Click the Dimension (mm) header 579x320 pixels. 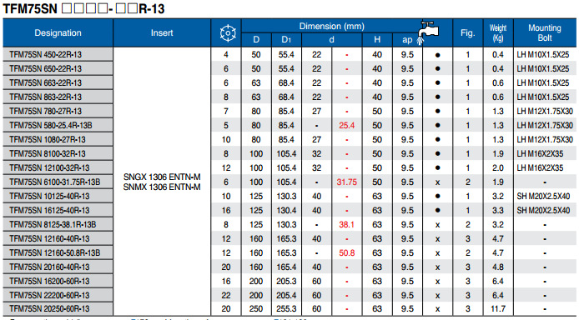click(331, 26)
